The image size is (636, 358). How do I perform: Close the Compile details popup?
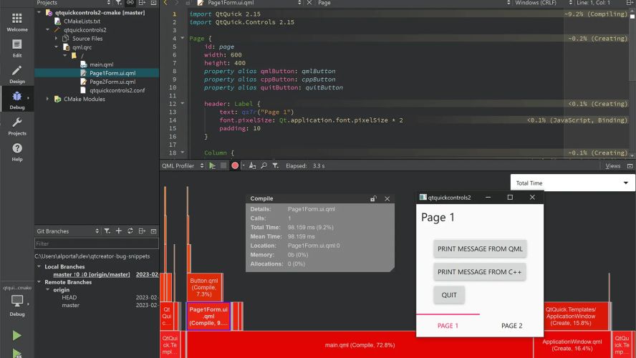(387, 198)
